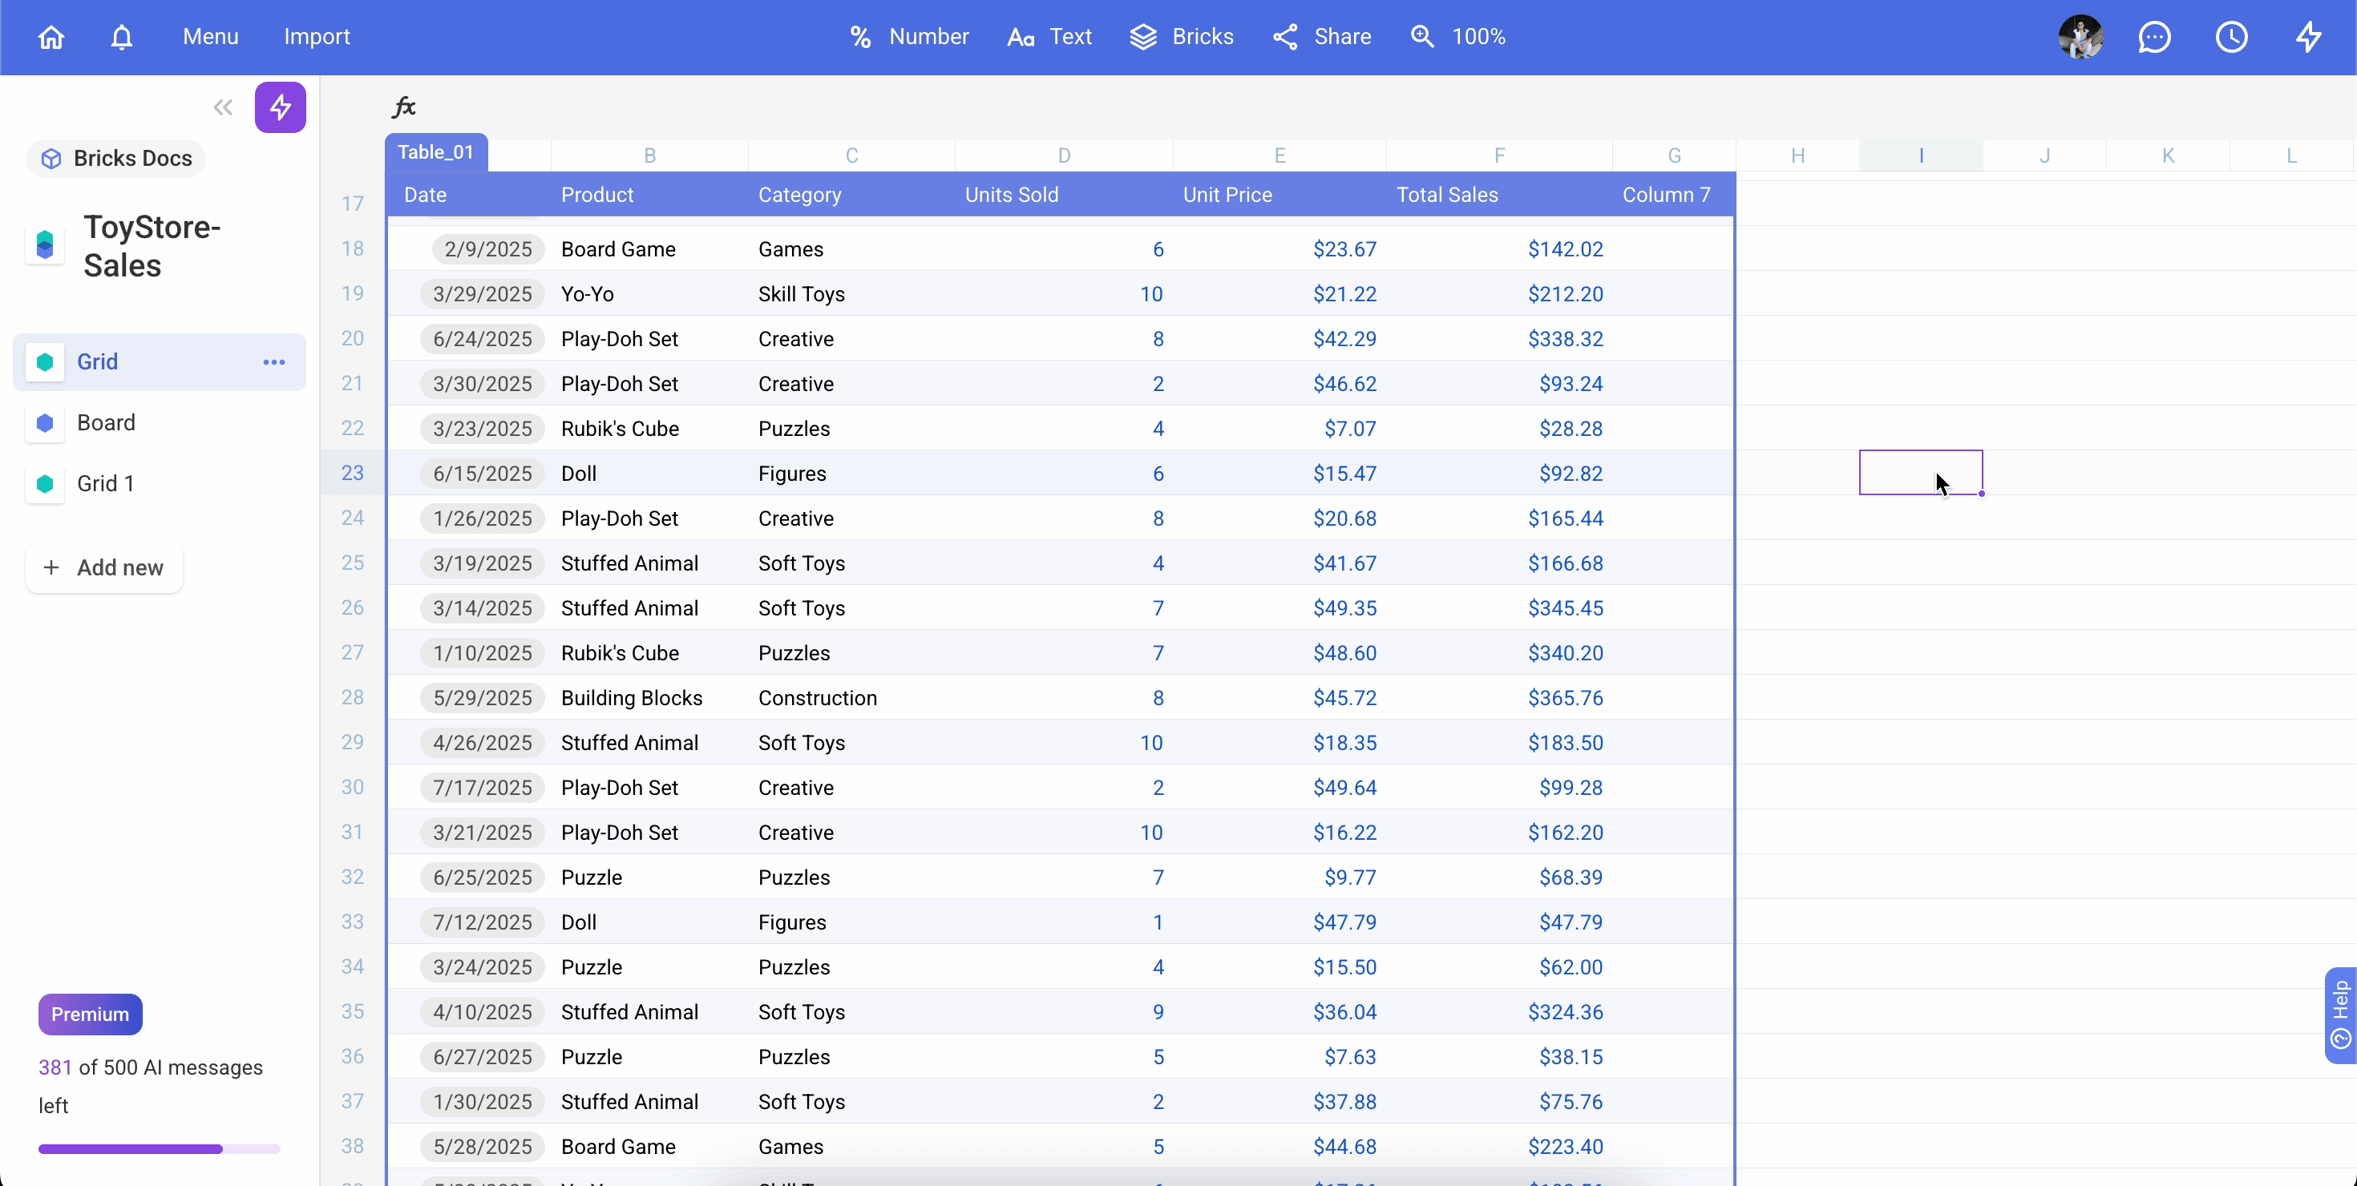The width and height of the screenshot is (2357, 1186).
Task: Open version history clock icon
Action: click(2230, 37)
